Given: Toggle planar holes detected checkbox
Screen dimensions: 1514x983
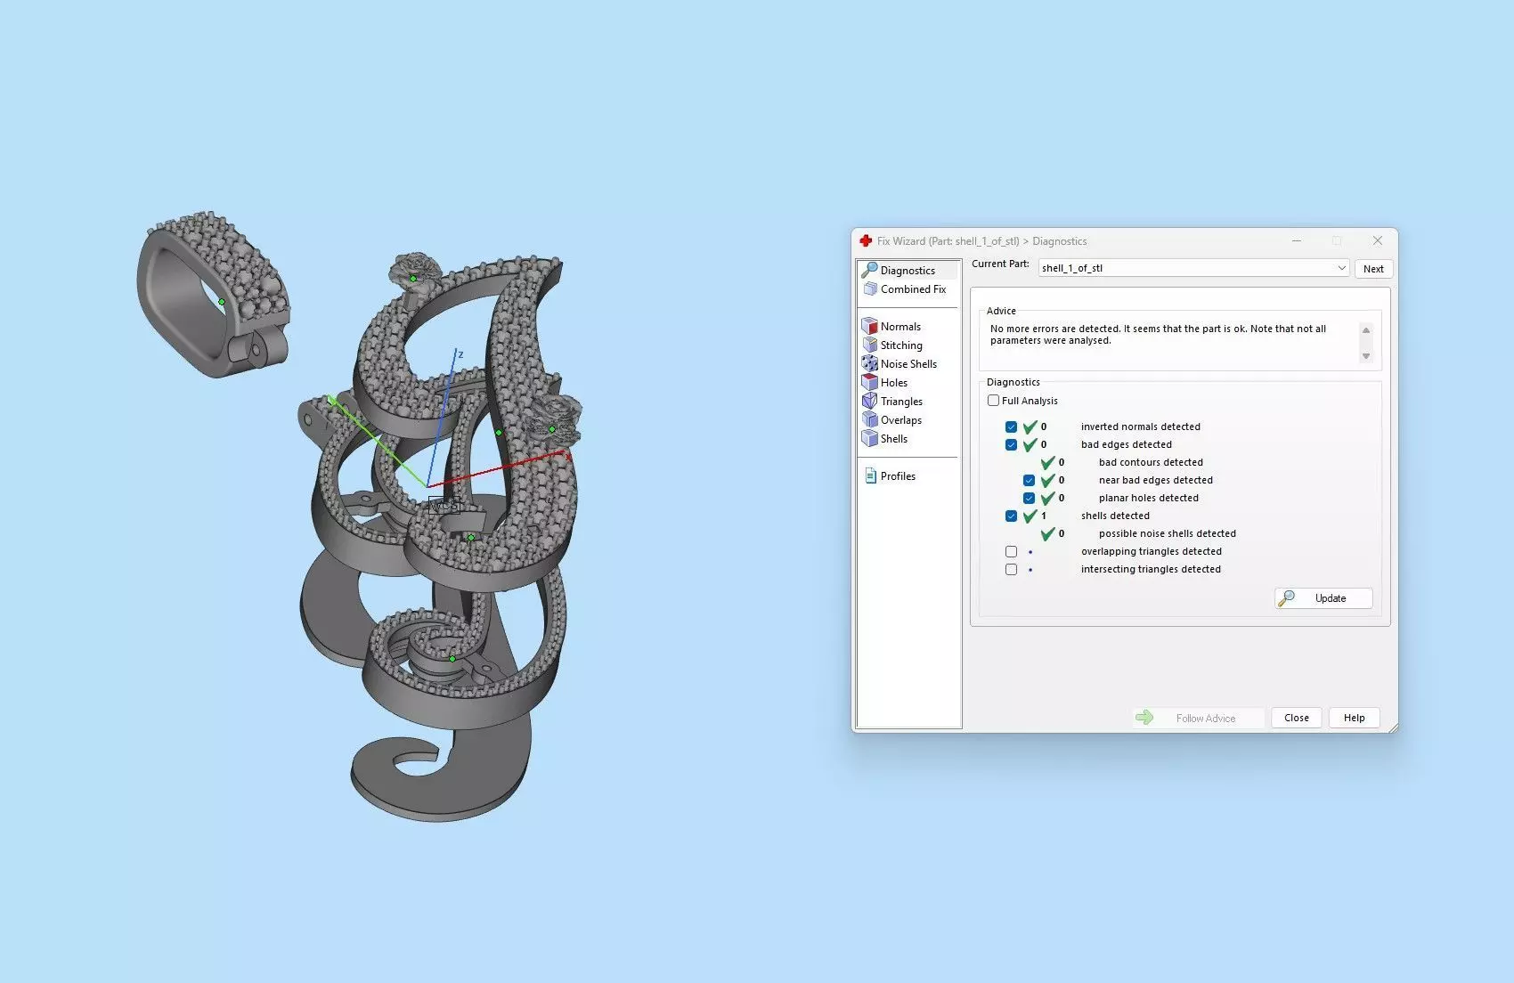Looking at the screenshot, I should (x=1029, y=499).
